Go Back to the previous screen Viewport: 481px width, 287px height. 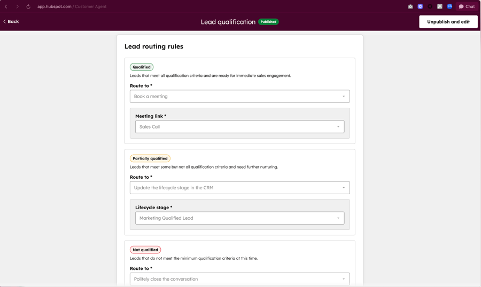(x=11, y=21)
